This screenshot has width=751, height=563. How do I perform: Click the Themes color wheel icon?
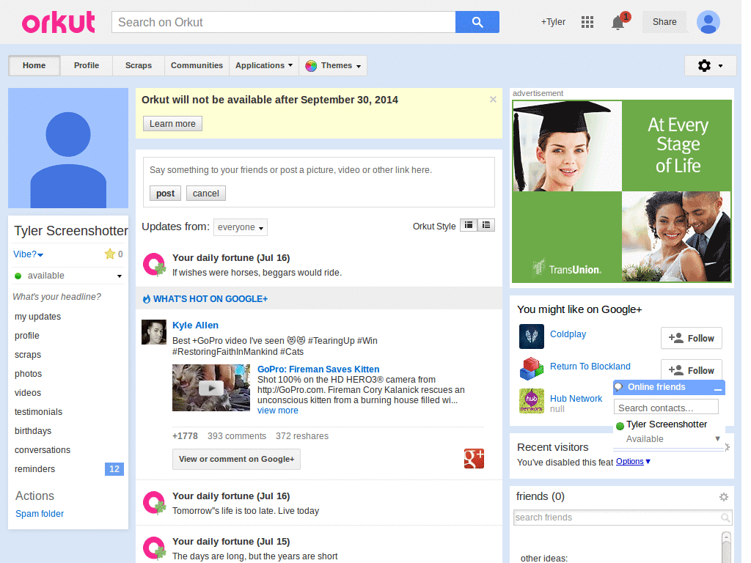tap(311, 65)
